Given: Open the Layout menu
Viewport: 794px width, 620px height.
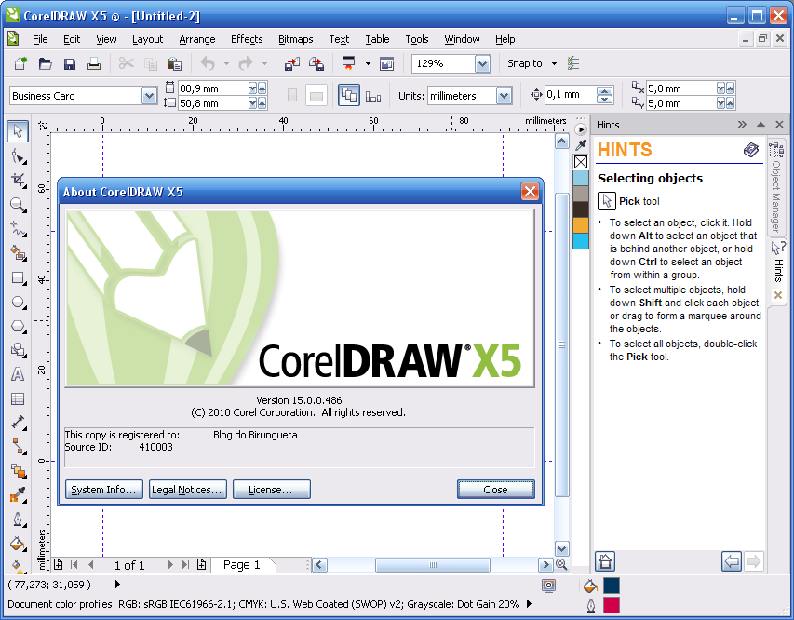Looking at the screenshot, I should click(147, 39).
